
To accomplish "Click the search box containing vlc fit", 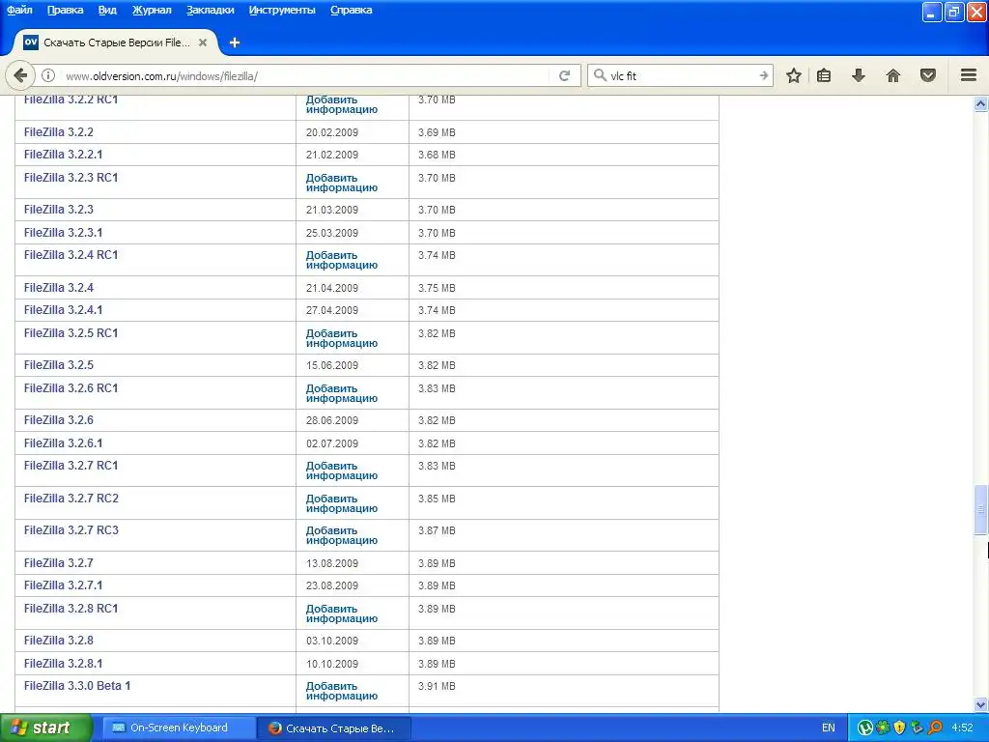I will (x=681, y=75).
